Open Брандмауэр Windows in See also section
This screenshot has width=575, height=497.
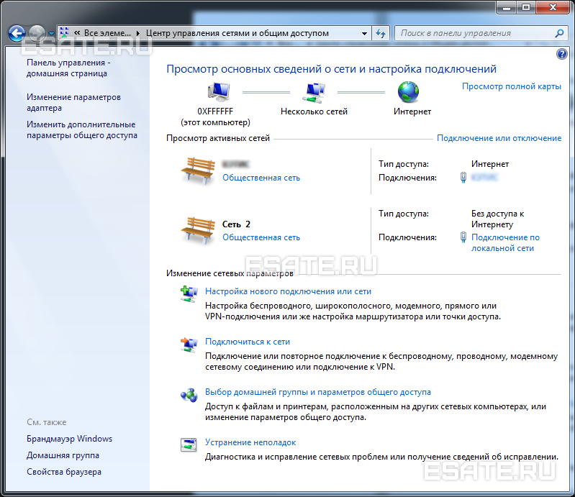pos(69,439)
